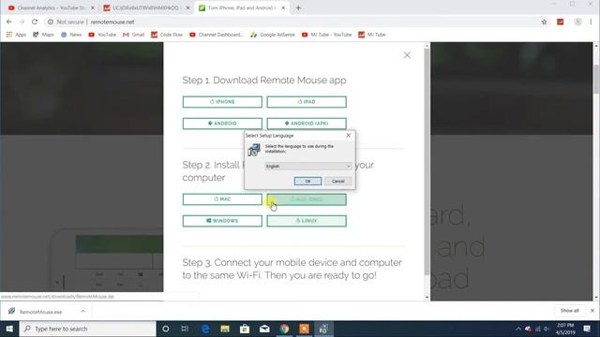Open the Windows Start menu

click(x=9, y=329)
